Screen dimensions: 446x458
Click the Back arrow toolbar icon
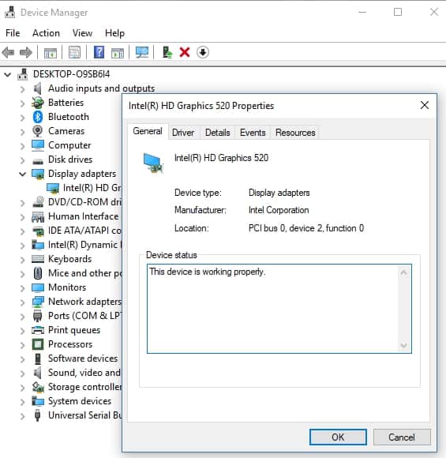(x=8, y=53)
